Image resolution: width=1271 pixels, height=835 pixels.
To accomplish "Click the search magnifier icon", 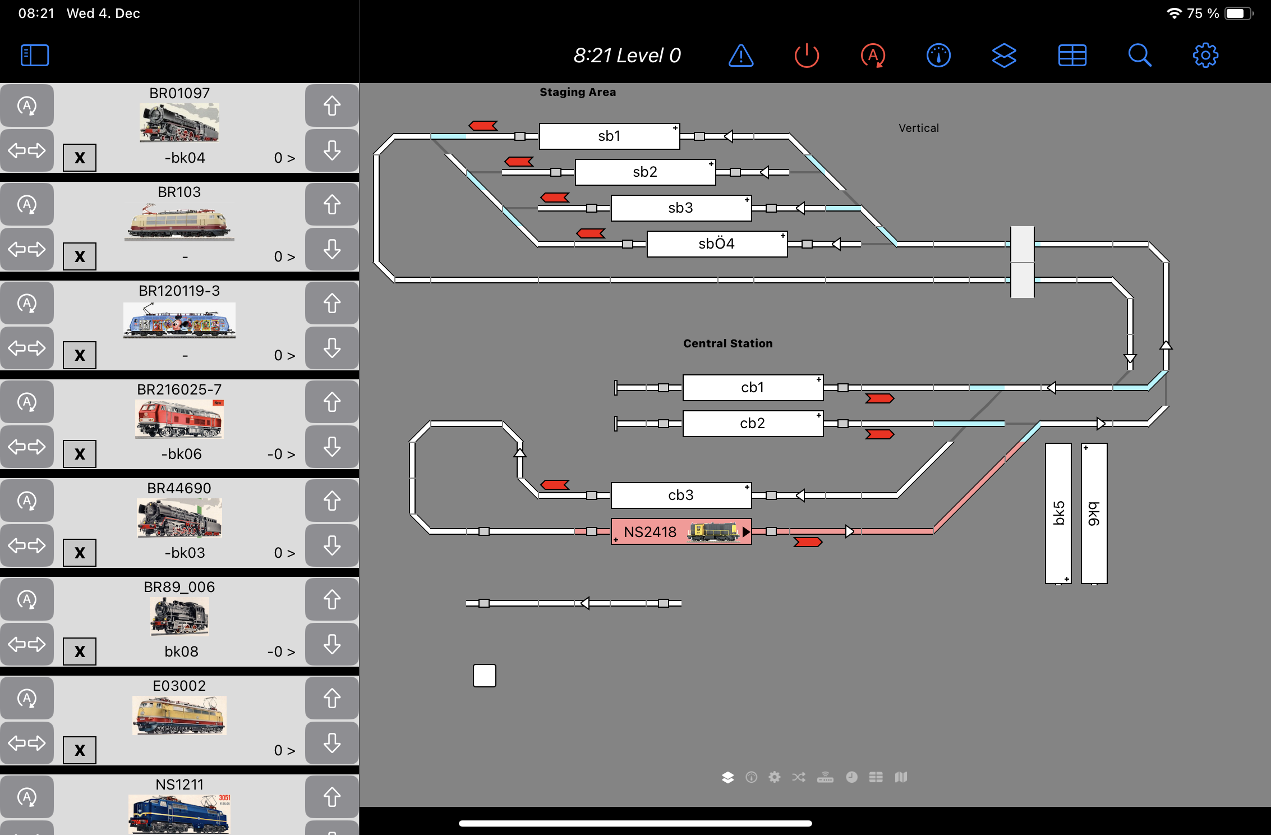I will pos(1139,56).
